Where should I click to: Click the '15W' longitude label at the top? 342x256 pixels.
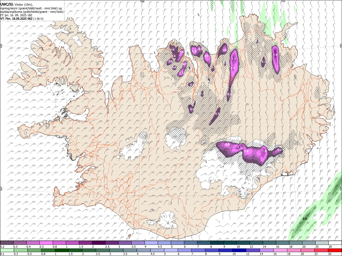pyautogui.click(x=283, y=1)
